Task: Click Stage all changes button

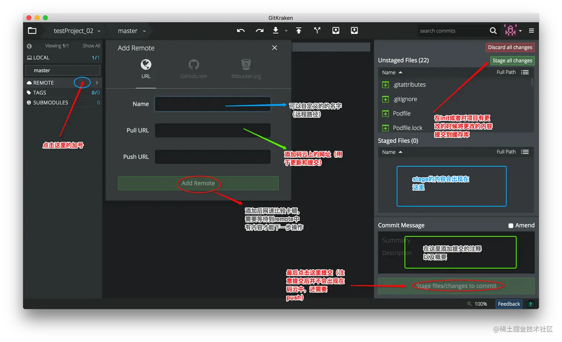Action: click(512, 61)
